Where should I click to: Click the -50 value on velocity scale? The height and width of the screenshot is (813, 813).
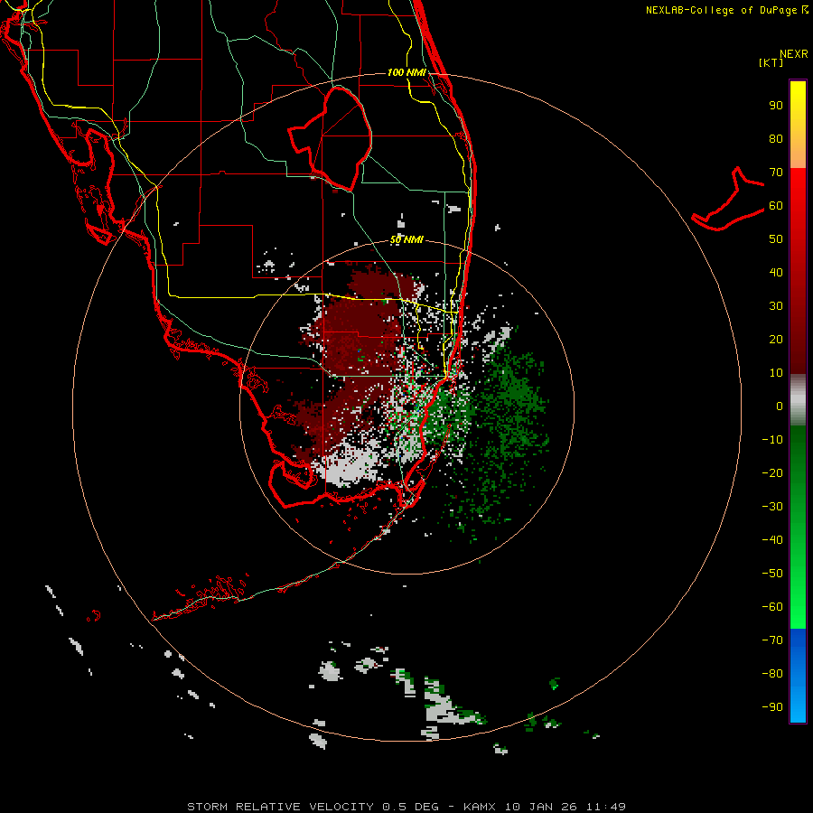point(772,573)
